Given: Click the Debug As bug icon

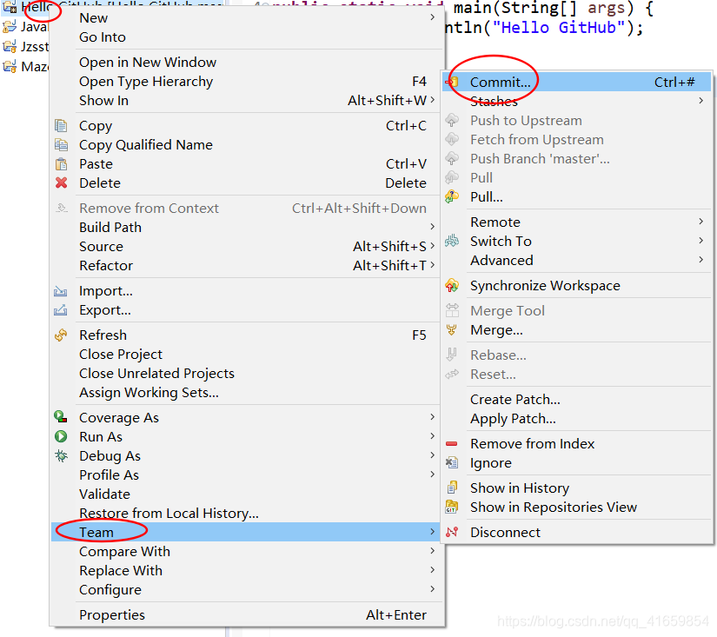Looking at the screenshot, I should click(61, 455).
